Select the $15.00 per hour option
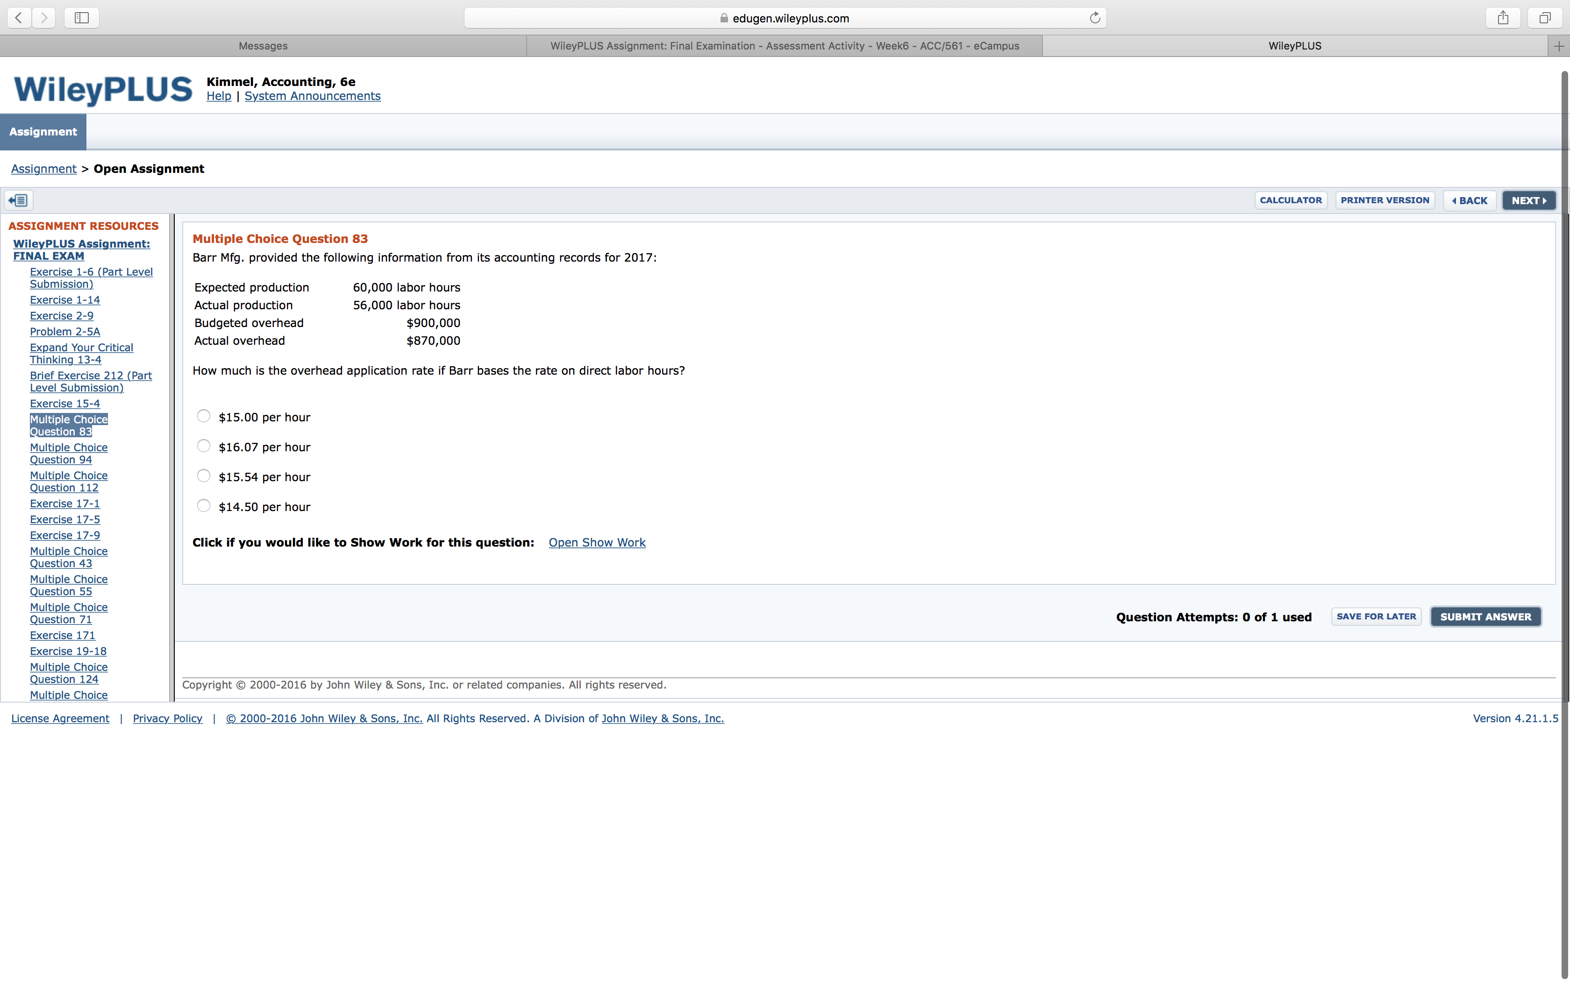The width and height of the screenshot is (1570, 981). pyautogui.click(x=204, y=416)
